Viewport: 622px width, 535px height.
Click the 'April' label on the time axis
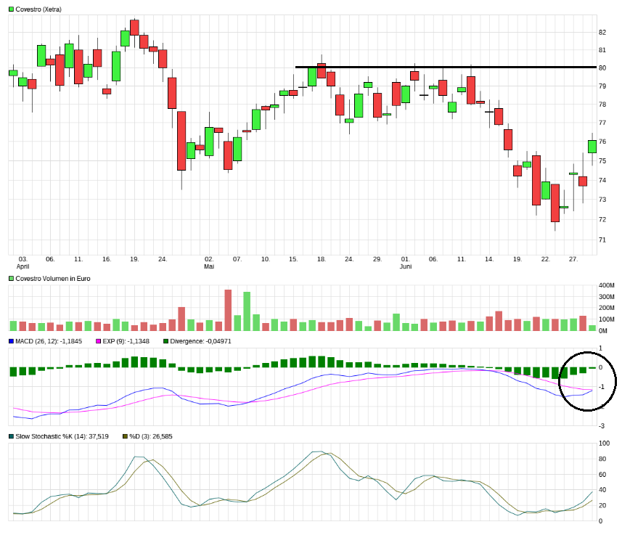click(x=22, y=266)
